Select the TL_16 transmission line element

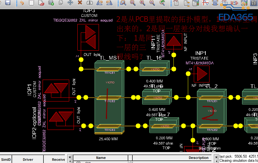pos(154,69)
